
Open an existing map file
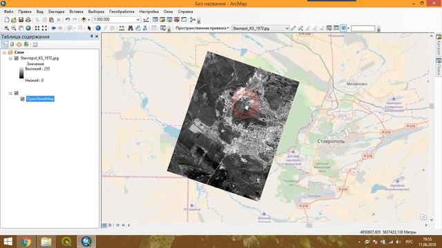click(14, 20)
